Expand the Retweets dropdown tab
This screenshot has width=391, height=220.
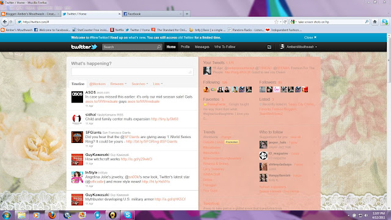pos(119,84)
